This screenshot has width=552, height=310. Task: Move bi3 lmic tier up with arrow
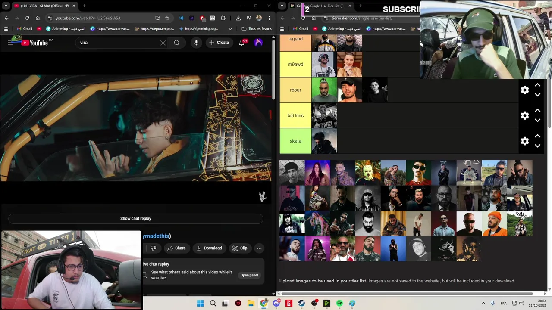[538, 111]
